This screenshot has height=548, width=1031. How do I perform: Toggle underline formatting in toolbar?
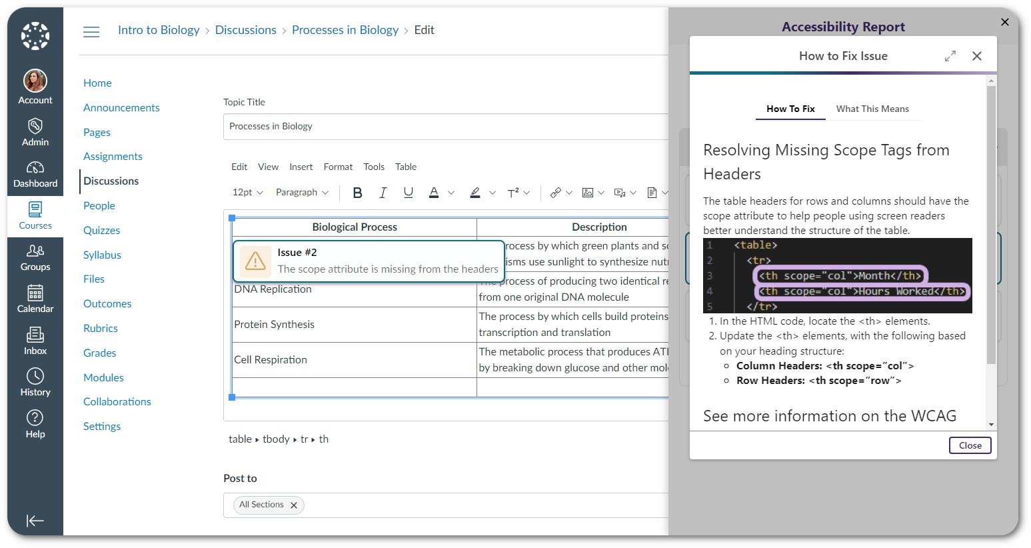(x=408, y=193)
